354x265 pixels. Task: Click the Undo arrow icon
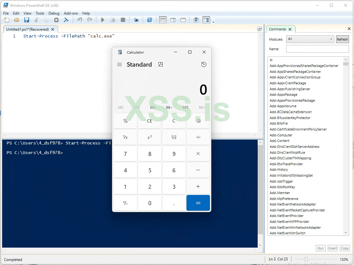[80, 20]
